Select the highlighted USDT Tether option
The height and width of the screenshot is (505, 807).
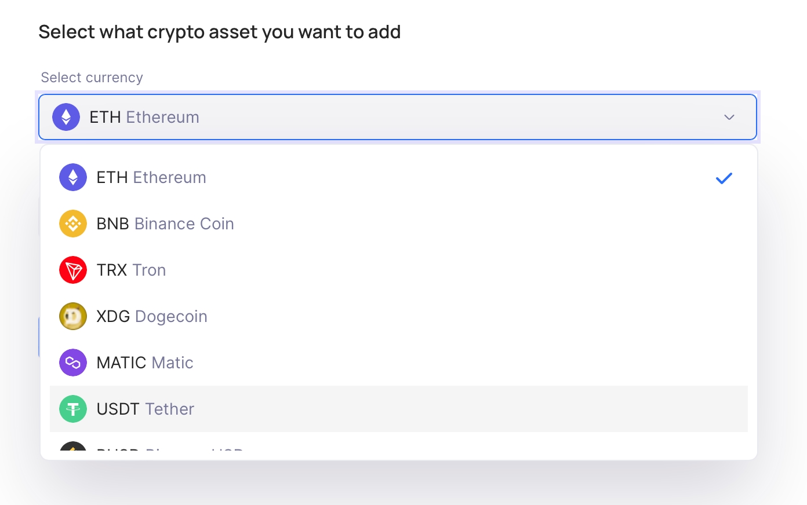pyautogui.click(x=146, y=409)
